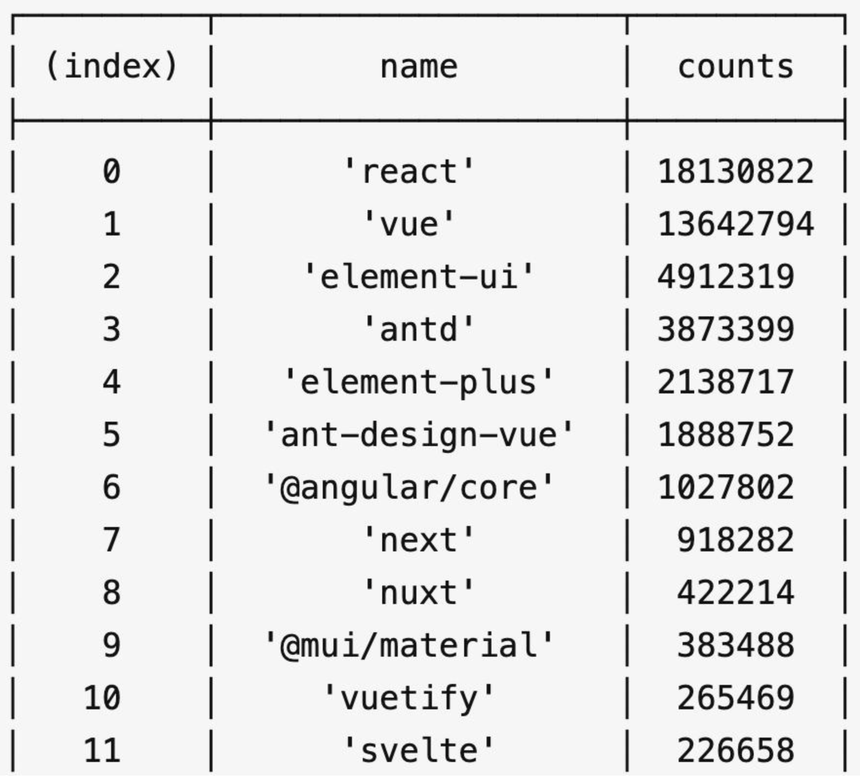
Task: Select the '@mui/material' entry
Action: pyautogui.click(x=409, y=645)
